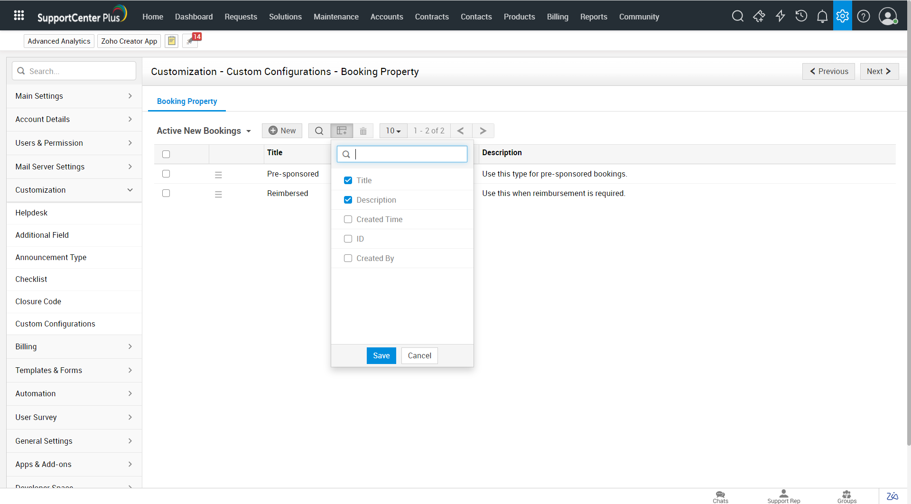Open the Chats icon in bottom bar

(x=720, y=496)
